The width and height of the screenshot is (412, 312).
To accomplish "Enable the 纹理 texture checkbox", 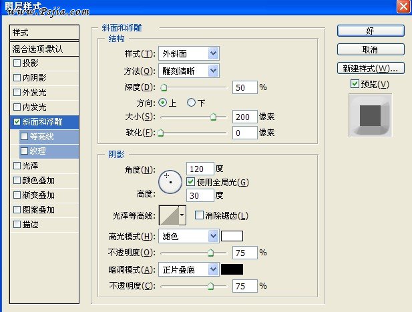I will coord(25,151).
